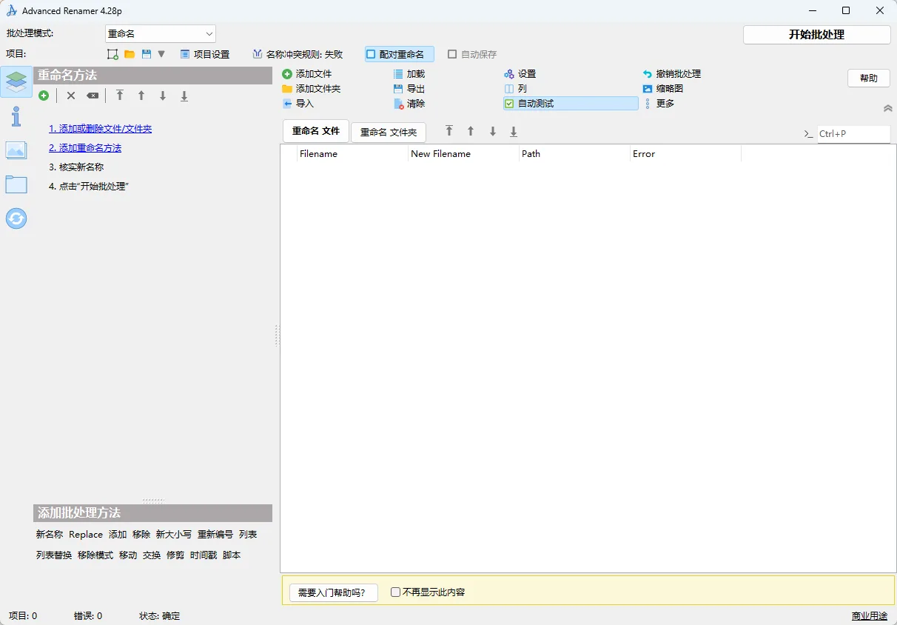Click 导入 import item
This screenshot has width=897, height=625.
pos(298,104)
